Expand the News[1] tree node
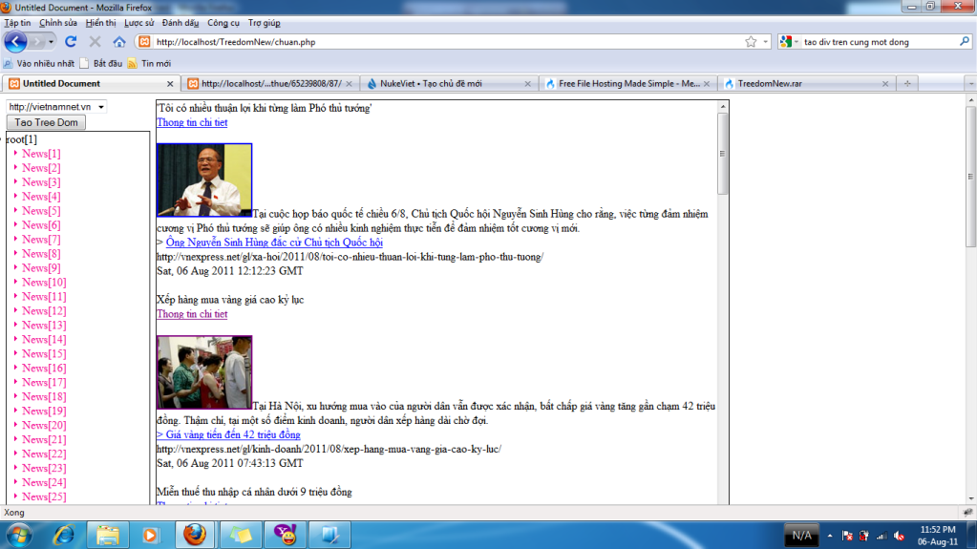The image size is (977, 549). (x=15, y=154)
